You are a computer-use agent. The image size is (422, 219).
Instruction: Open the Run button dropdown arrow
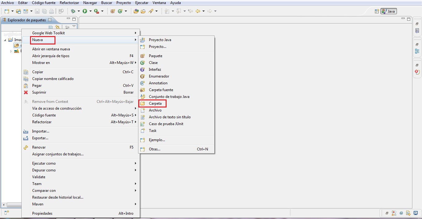90,11
